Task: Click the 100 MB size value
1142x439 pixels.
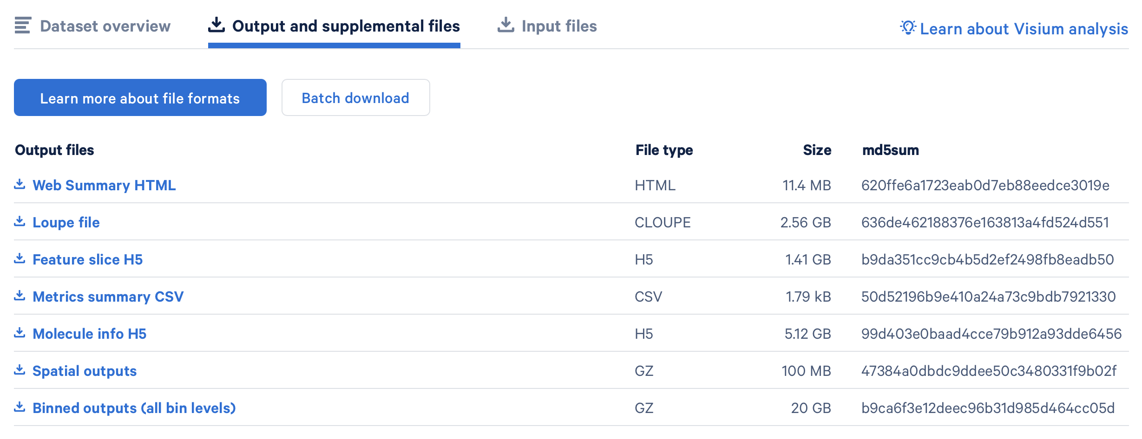Action: pos(807,371)
